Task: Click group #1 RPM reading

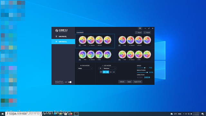Action: (99, 45)
